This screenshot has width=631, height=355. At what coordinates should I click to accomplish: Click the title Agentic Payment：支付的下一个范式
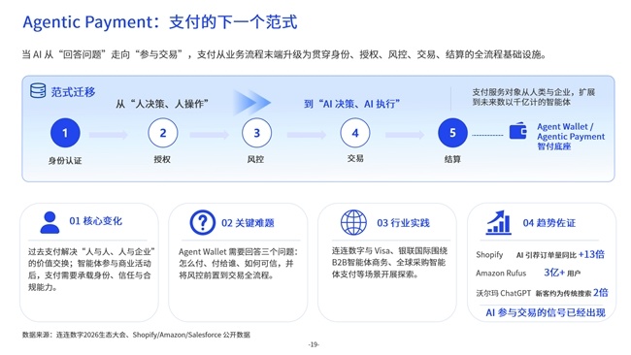(x=160, y=21)
